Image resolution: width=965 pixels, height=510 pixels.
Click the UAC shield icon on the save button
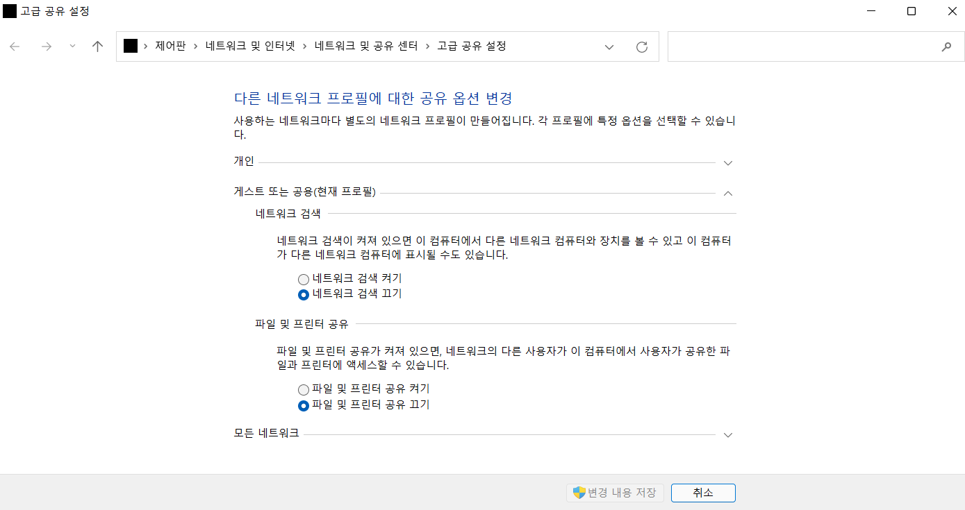point(577,493)
